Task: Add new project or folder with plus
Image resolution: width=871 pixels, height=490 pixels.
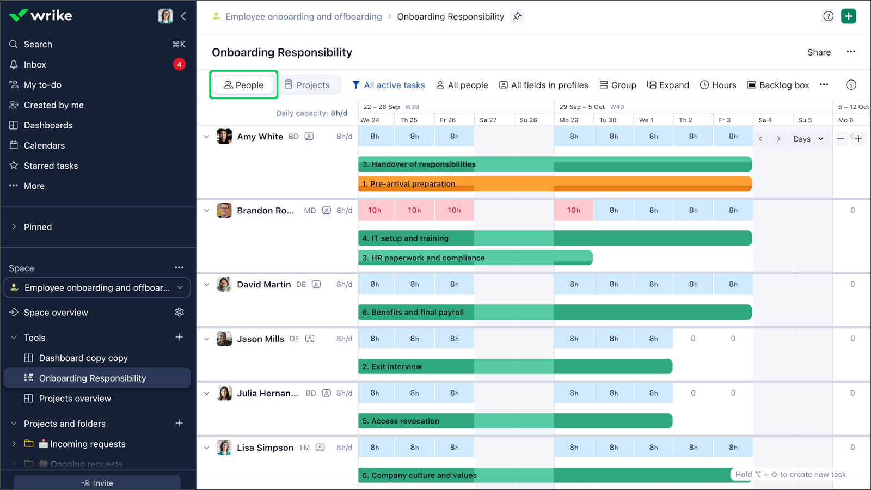Action: (179, 423)
